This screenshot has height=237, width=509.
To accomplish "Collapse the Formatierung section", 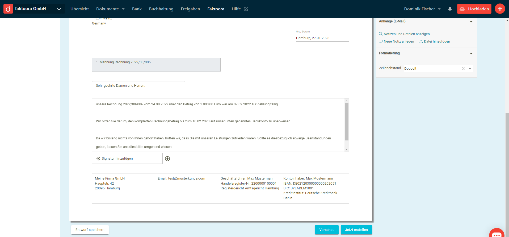I will click(471, 54).
